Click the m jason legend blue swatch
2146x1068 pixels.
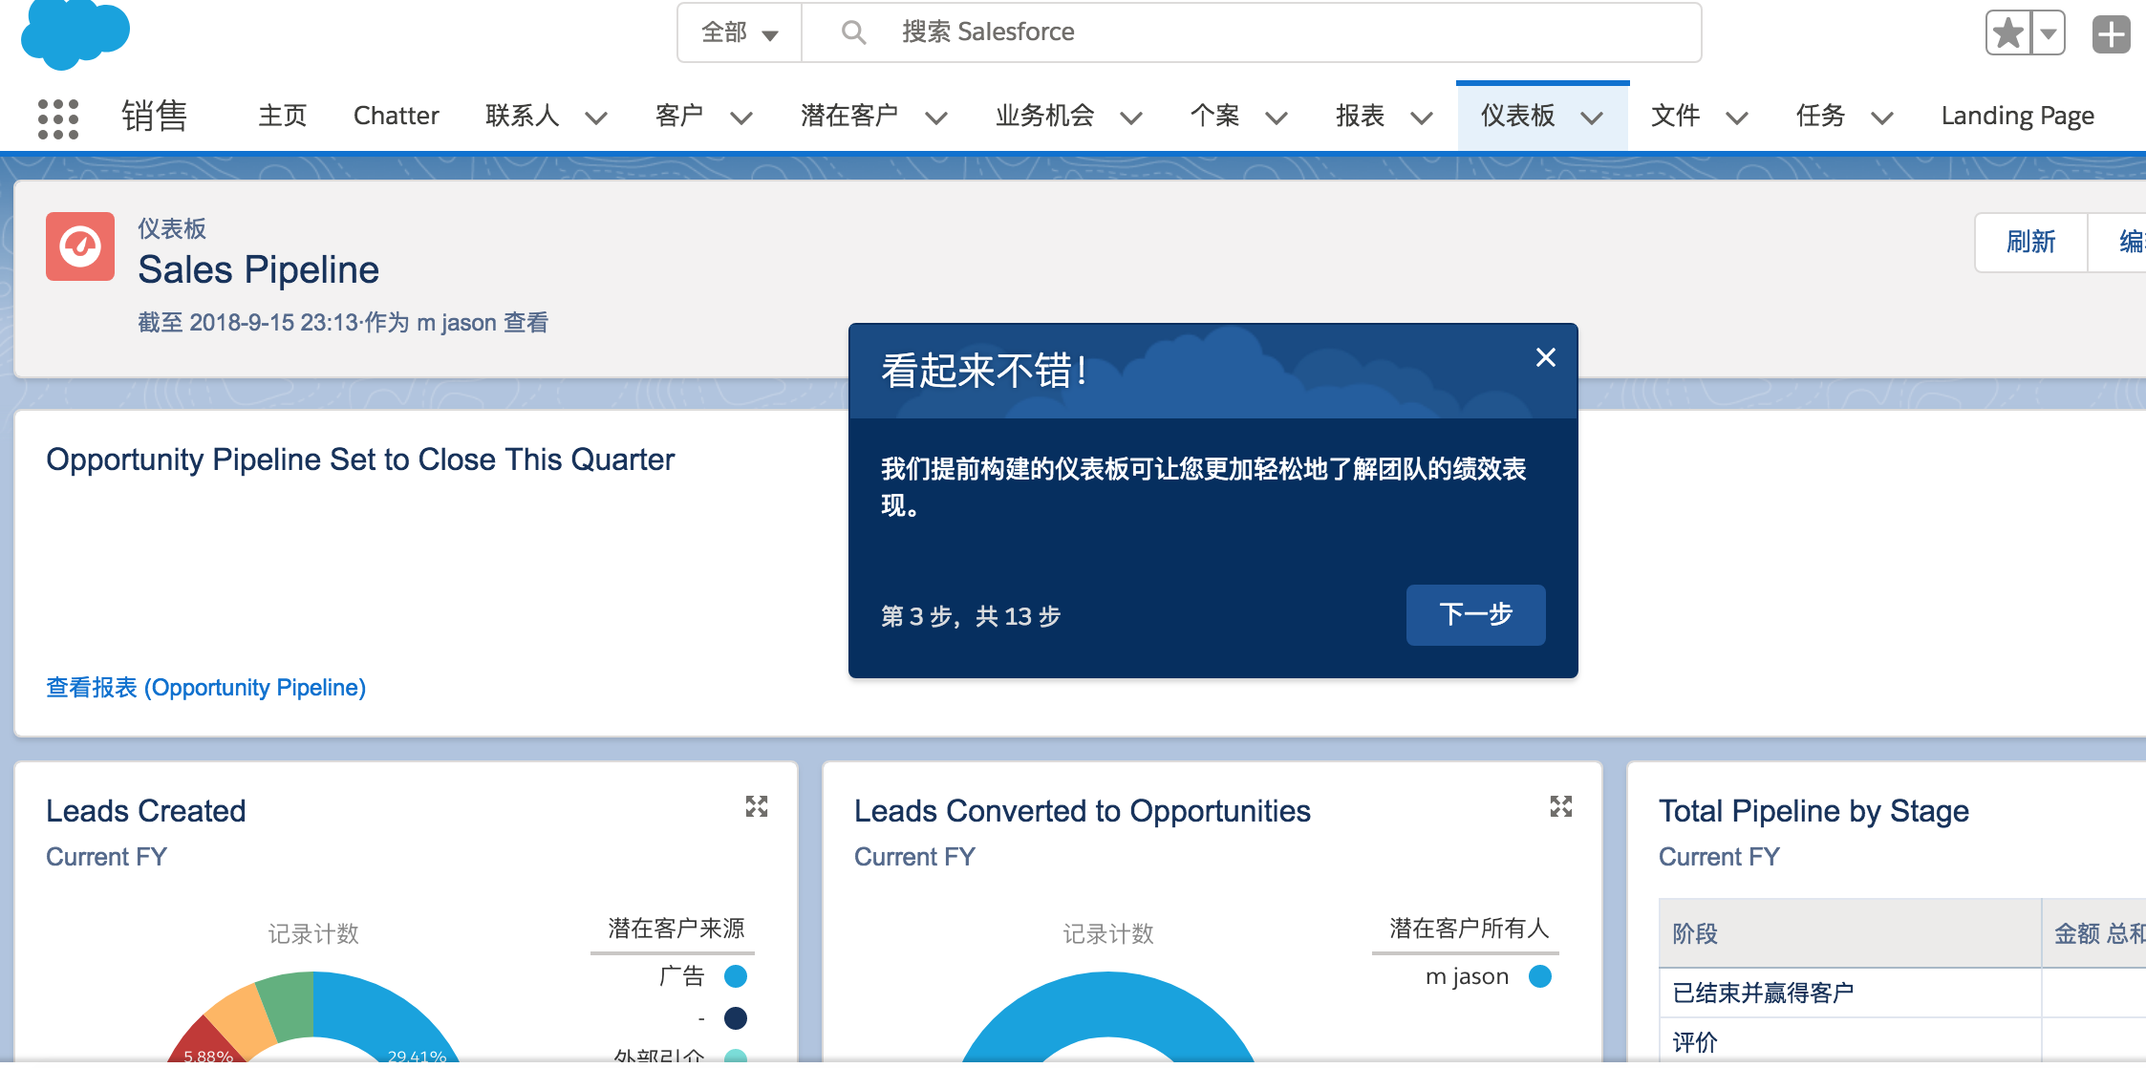(x=1540, y=976)
